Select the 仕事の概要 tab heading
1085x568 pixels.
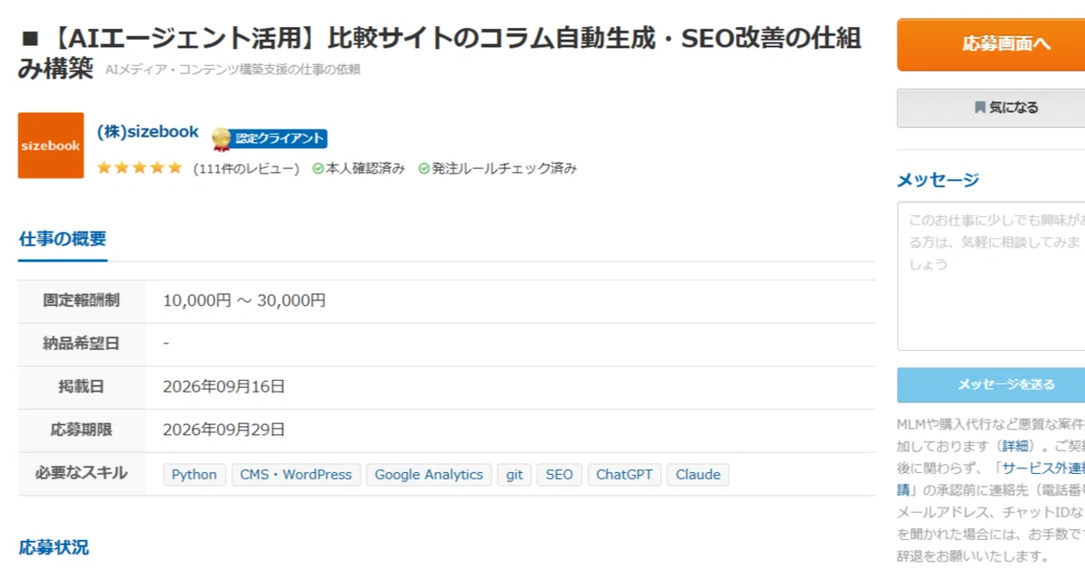62,239
